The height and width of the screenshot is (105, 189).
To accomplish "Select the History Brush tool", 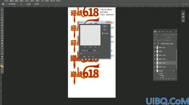I will [x=2, y=33].
